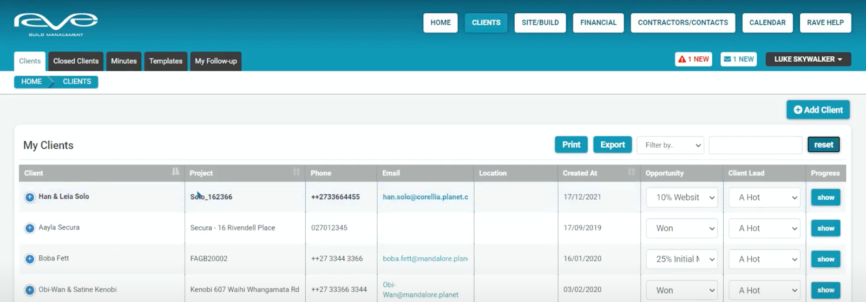Viewport: 866px width, 302px height.
Task: Open the Filter by dropdown
Action: click(x=670, y=145)
